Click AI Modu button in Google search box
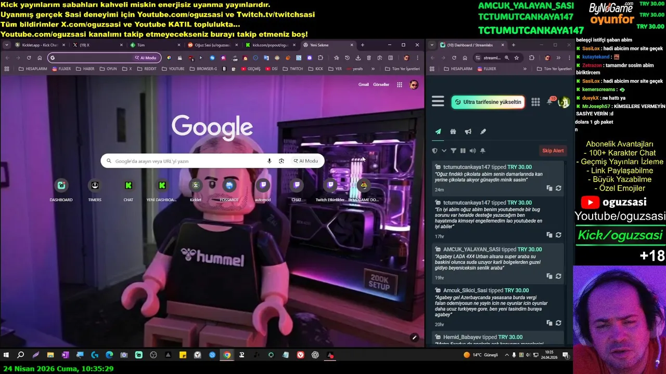Viewport: 666px width, 374px height. click(x=305, y=161)
